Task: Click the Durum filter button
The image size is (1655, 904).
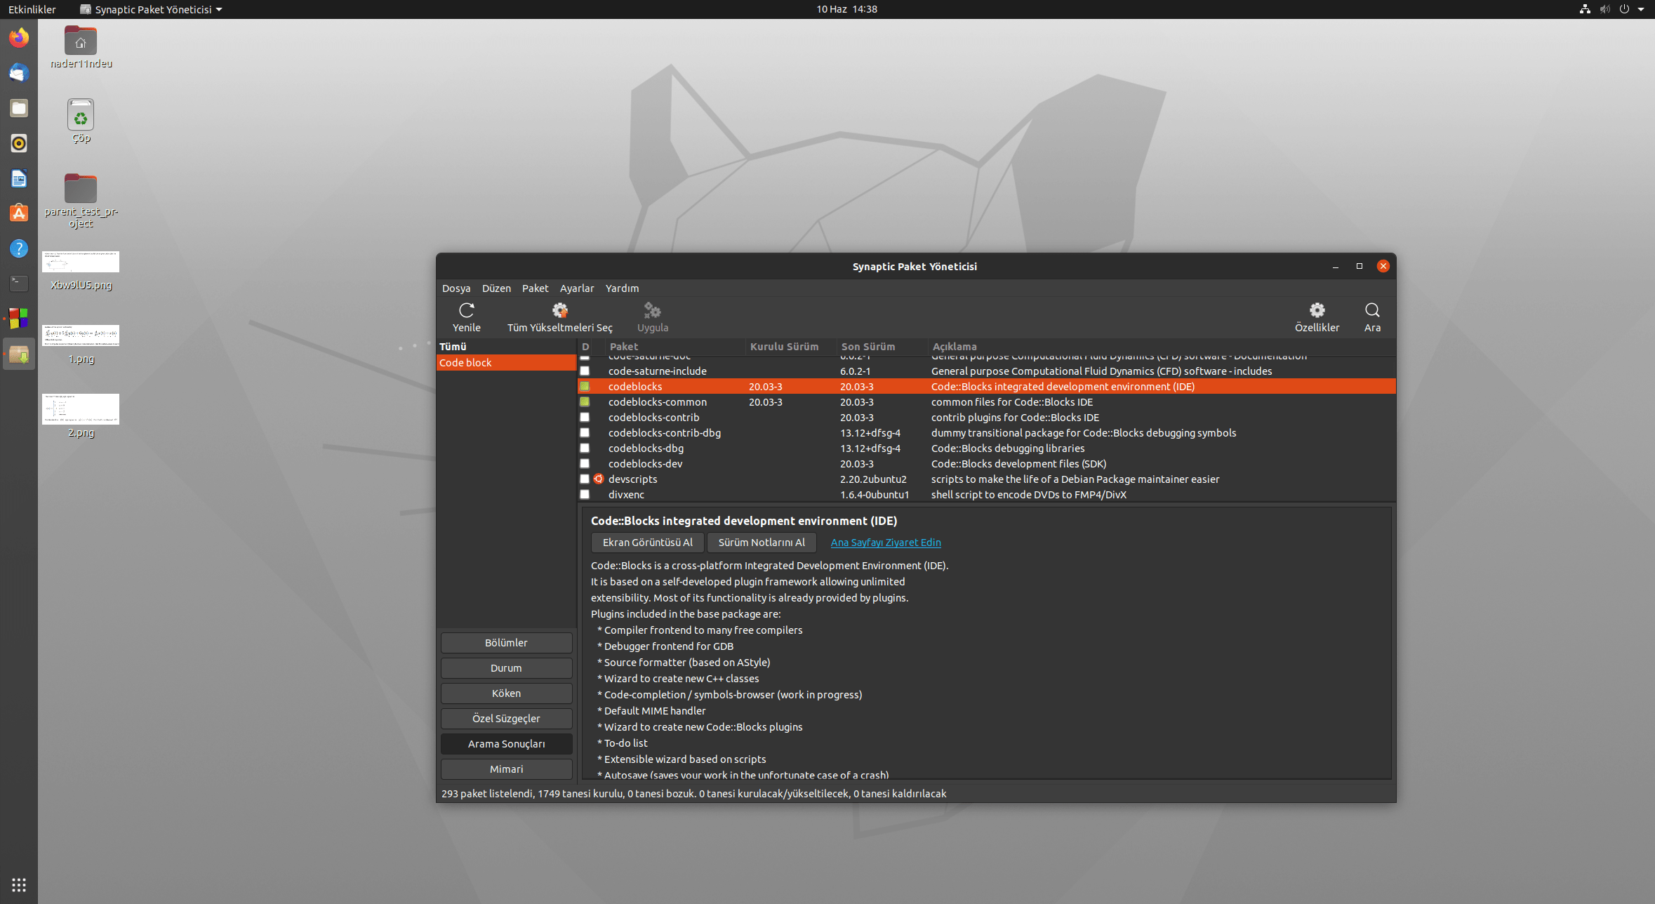Action: (x=506, y=668)
